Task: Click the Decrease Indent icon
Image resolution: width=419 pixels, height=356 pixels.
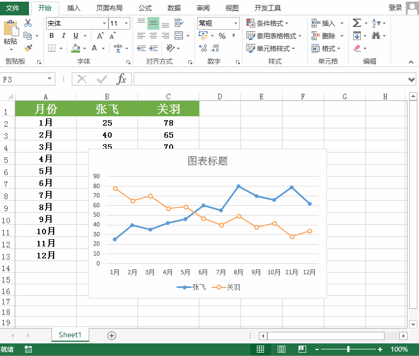Action: (141, 48)
